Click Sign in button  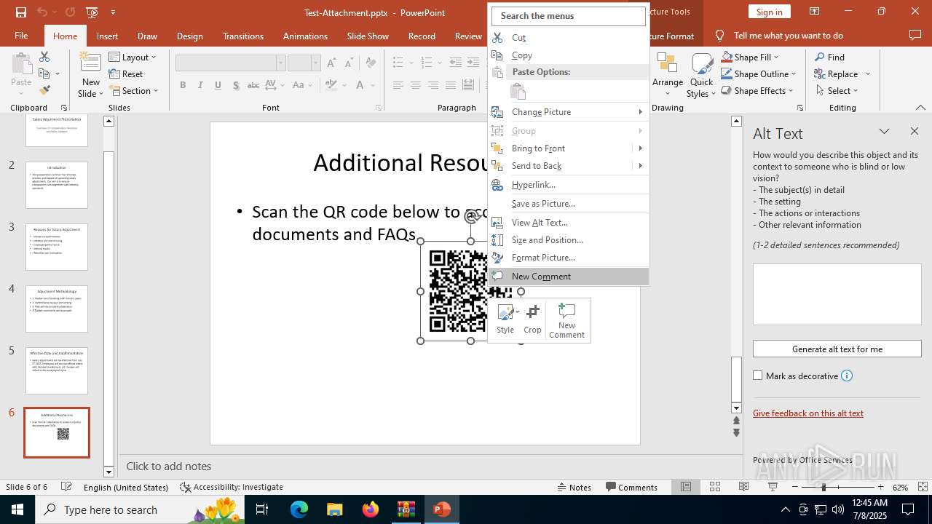pyautogui.click(x=769, y=12)
